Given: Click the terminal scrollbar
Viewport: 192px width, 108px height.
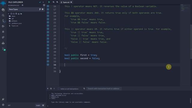Looking at the screenshot, I should pos(190,100).
